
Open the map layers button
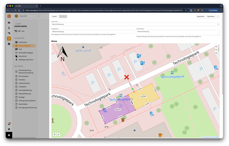(55, 134)
